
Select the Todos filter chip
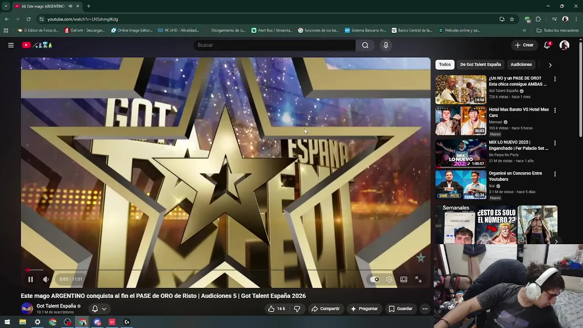pos(445,65)
